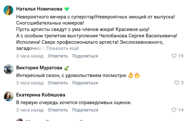Viewport: 189px width, 121px height.
Task: Open the Екатерина Кобяшова name link
Action: coord(41,95)
